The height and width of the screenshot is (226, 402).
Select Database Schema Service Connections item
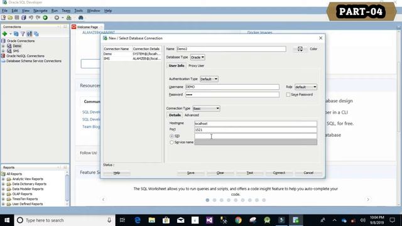(x=33, y=61)
